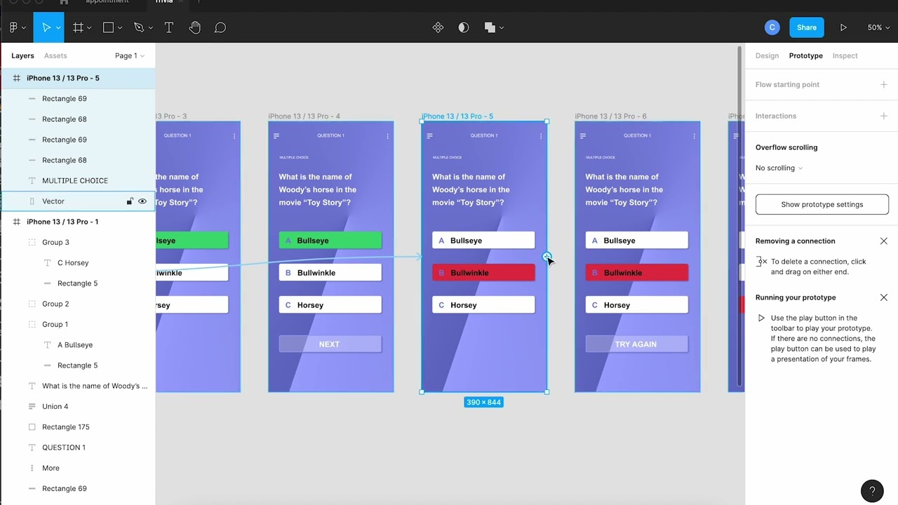Screen dimensions: 898x505
Task: Click the Mask icon in toolbar
Action: coord(464,27)
